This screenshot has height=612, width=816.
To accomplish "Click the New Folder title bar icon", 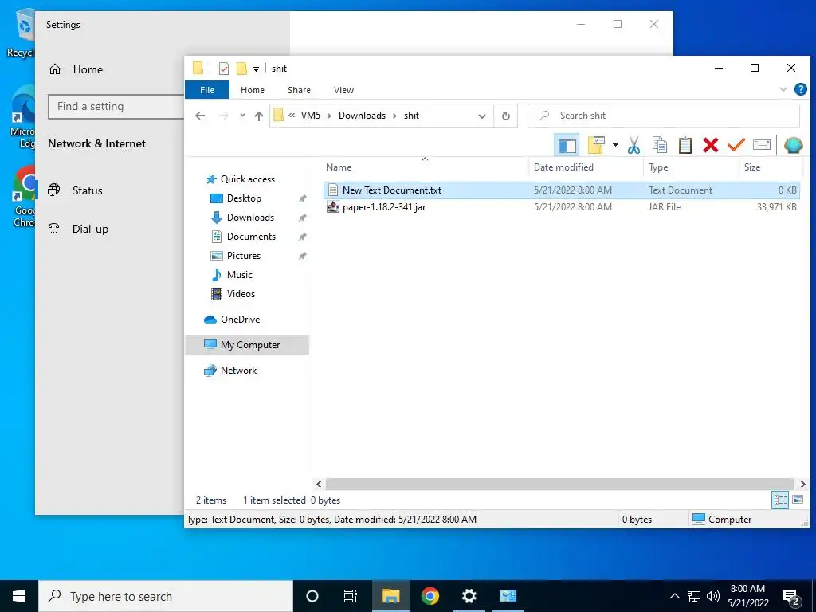I will click(241, 69).
